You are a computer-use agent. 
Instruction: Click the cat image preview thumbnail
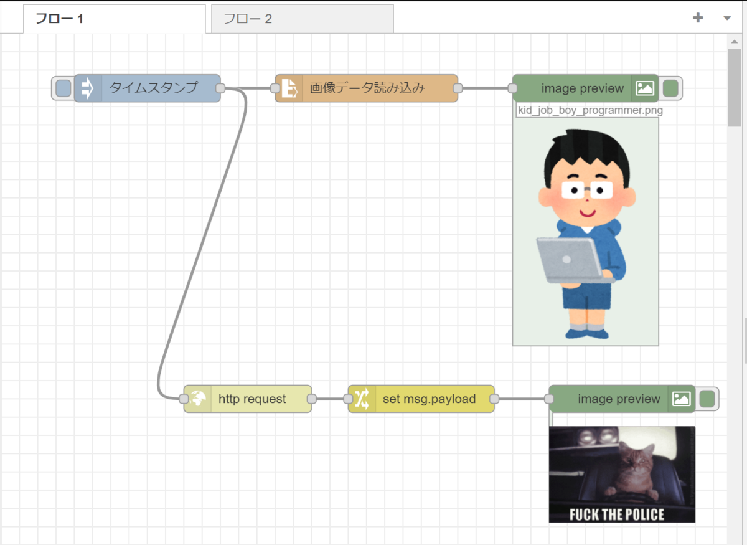[622, 474]
